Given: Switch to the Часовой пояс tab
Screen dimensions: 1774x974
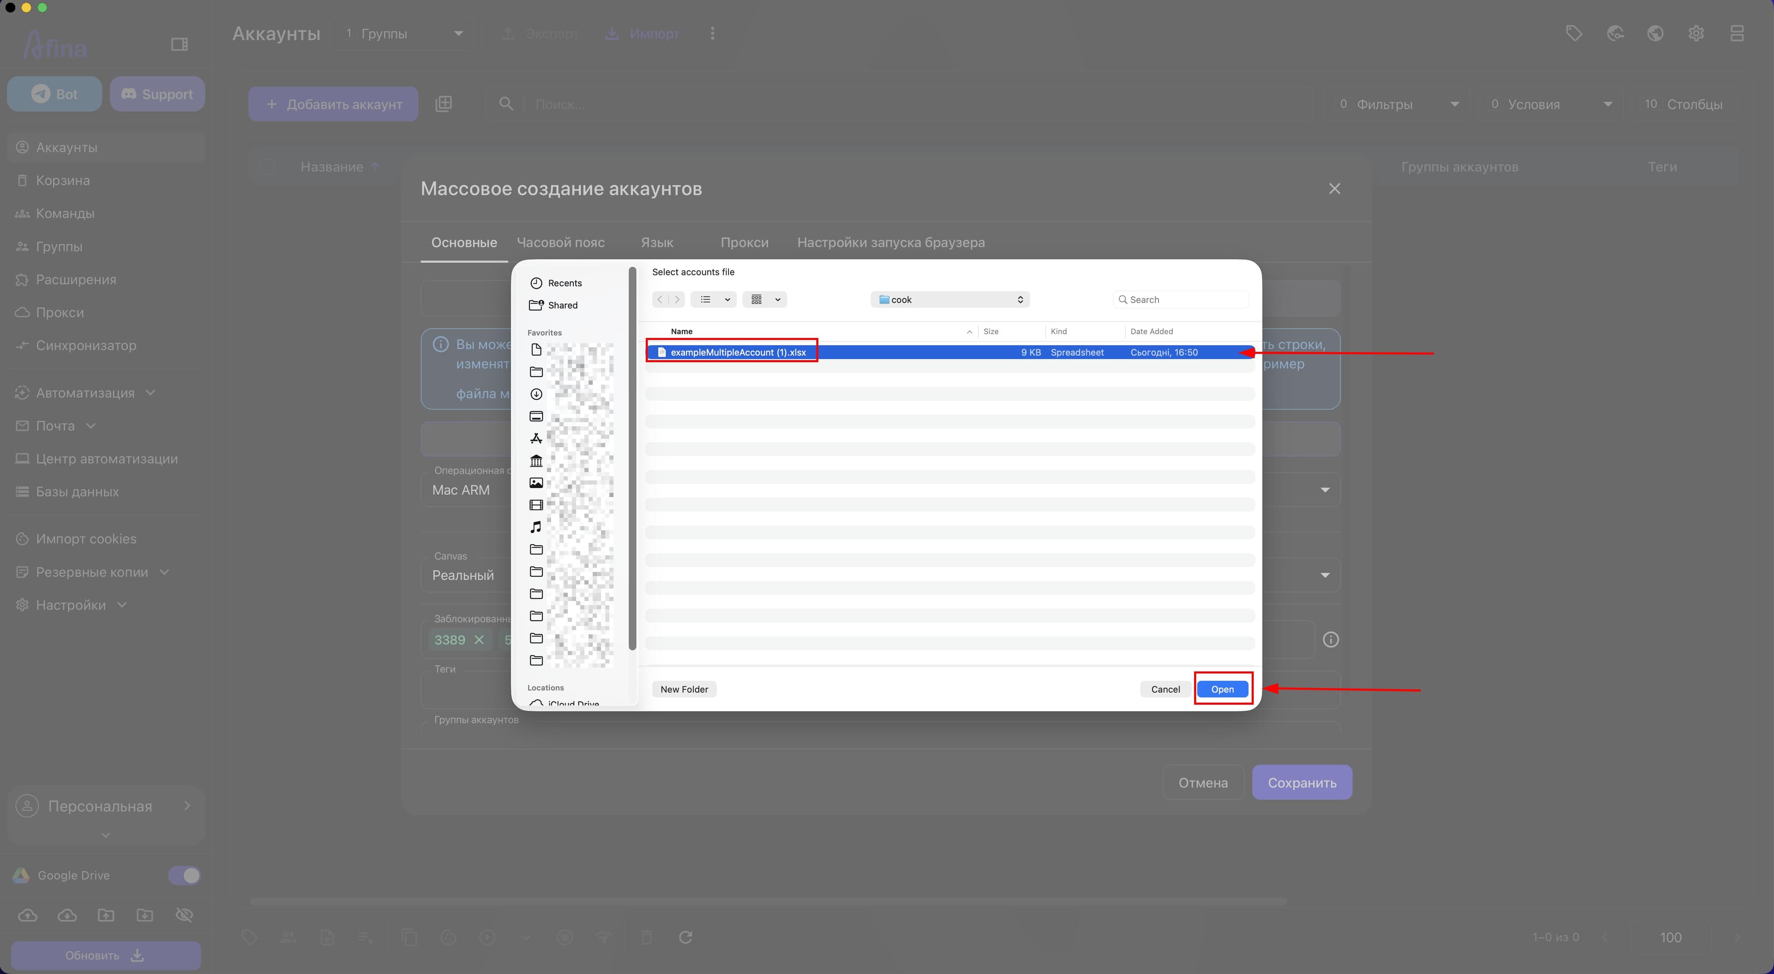Looking at the screenshot, I should click(x=560, y=243).
